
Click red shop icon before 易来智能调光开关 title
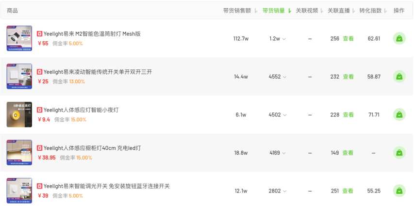point(39,186)
